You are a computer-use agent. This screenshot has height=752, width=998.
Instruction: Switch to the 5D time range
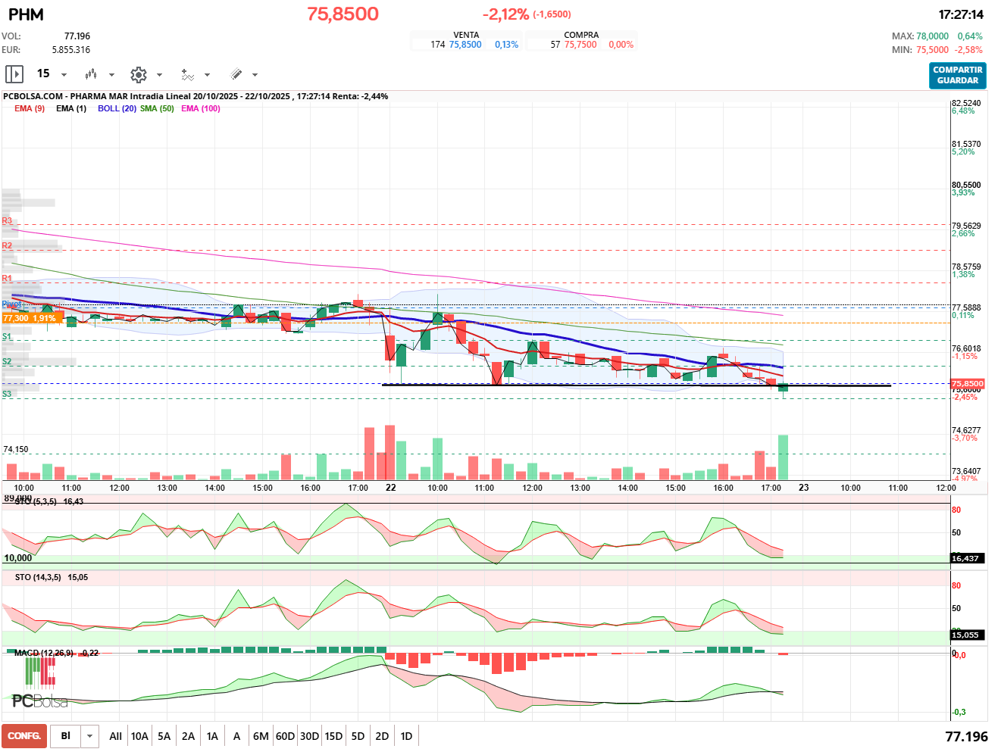coord(358,736)
